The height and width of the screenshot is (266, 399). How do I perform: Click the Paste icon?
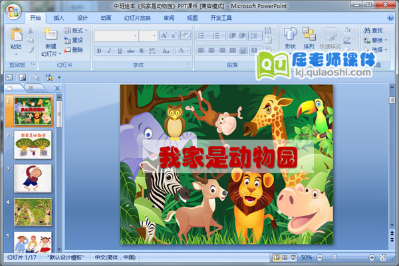(16, 34)
